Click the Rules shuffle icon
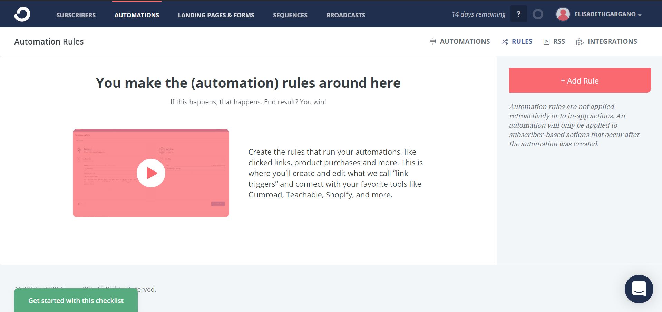The height and width of the screenshot is (312, 662). click(x=505, y=42)
